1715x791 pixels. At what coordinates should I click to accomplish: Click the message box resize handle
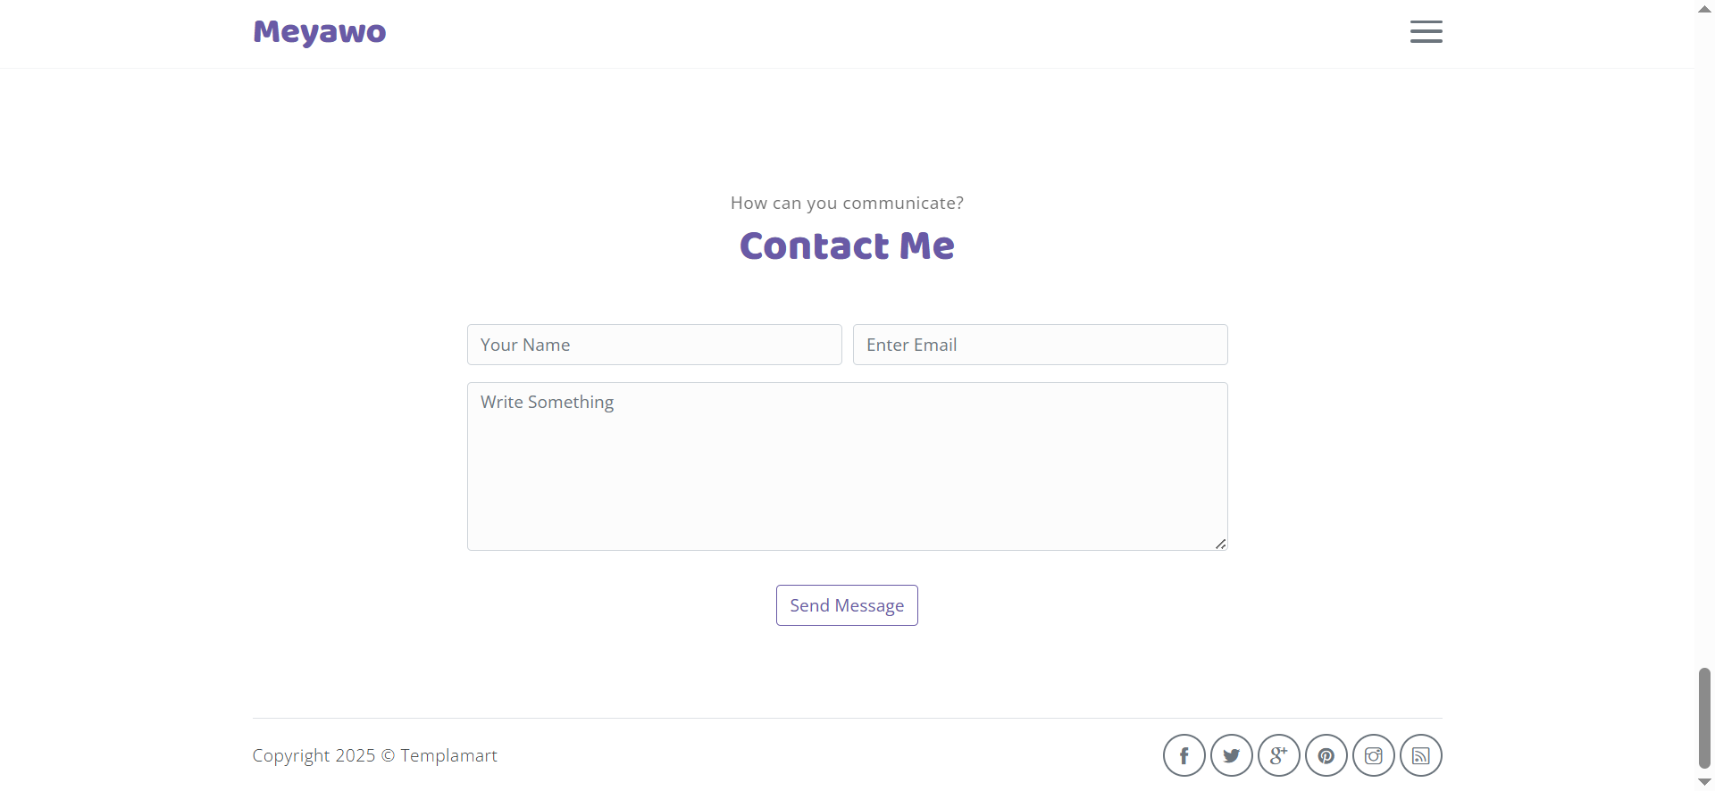(x=1220, y=544)
